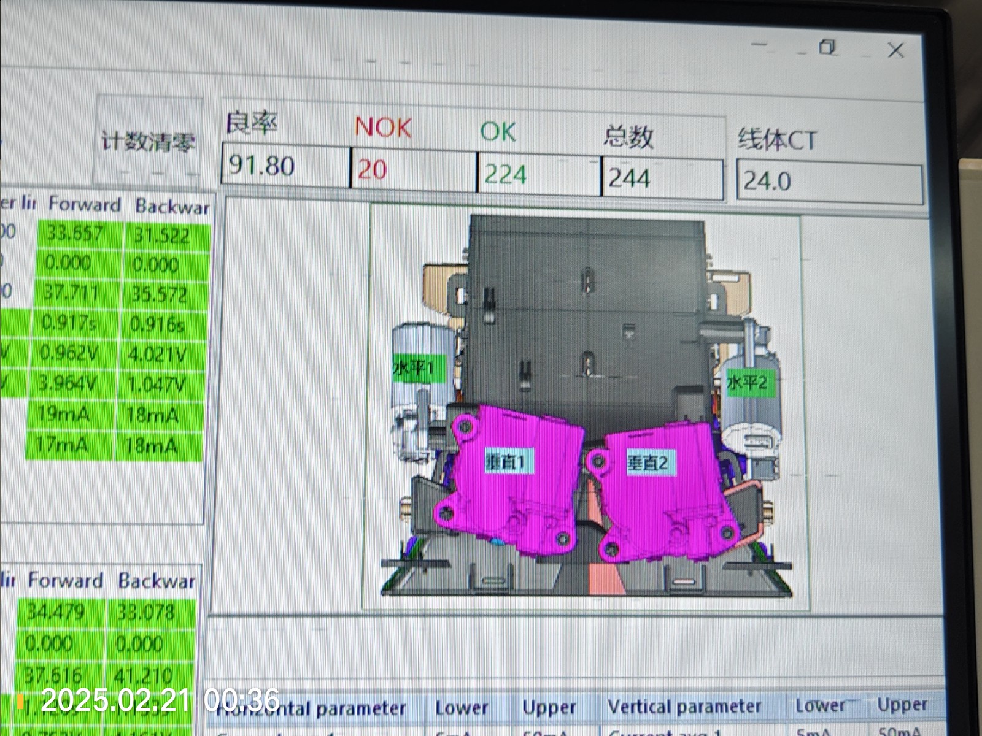982x736 pixels.
Task: Click the Horizontal parameter column header
Action: (313, 708)
